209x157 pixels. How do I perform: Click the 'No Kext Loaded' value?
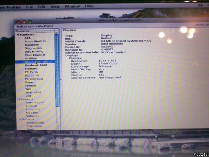[x=113, y=52]
